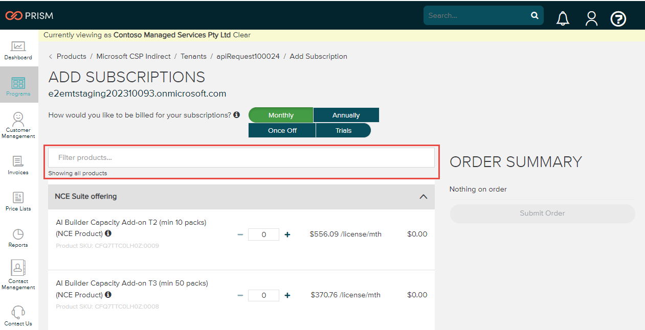645x330 pixels.
Task: View Invoices via the sidebar icon
Action: pyautogui.click(x=18, y=163)
